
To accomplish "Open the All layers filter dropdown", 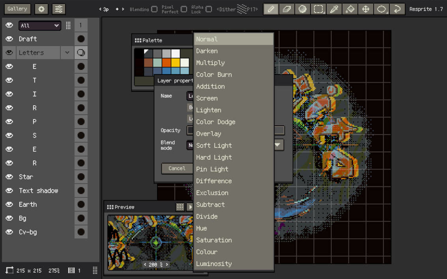I will [x=39, y=26].
